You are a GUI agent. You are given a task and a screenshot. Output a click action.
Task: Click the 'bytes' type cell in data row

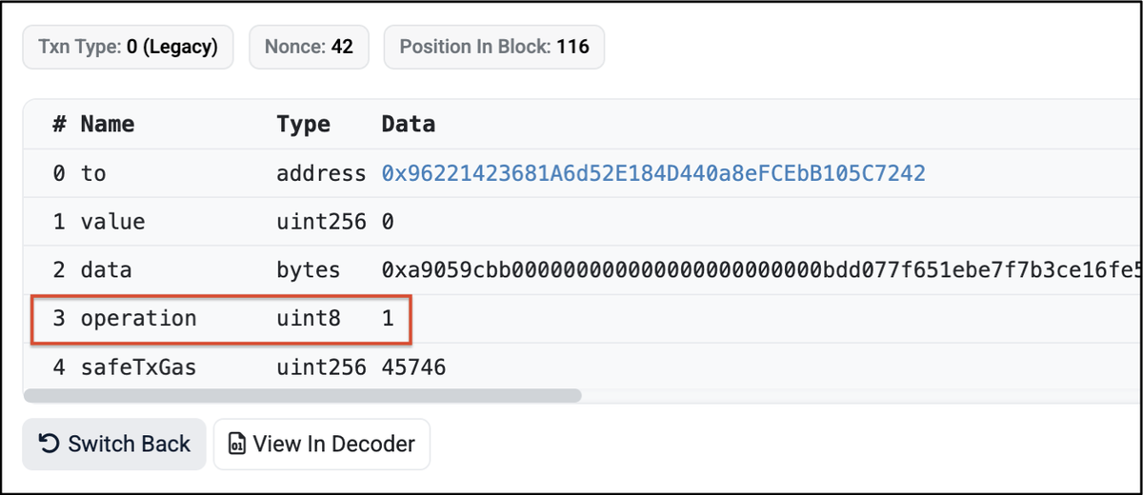pyautogui.click(x=308, y=270)
